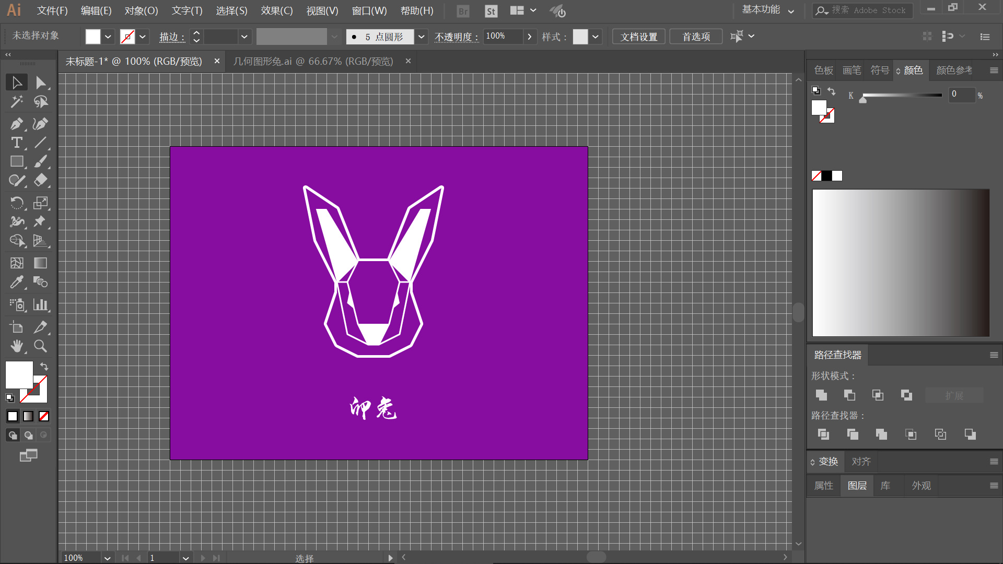Click the 首选项 button
This screenshot has height=564, width=1003.
(696, 37)
